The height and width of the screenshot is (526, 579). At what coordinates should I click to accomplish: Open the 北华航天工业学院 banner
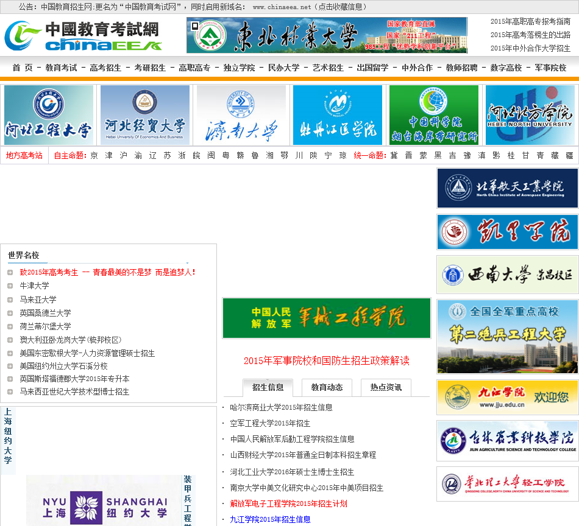click(x=507, y=188)
